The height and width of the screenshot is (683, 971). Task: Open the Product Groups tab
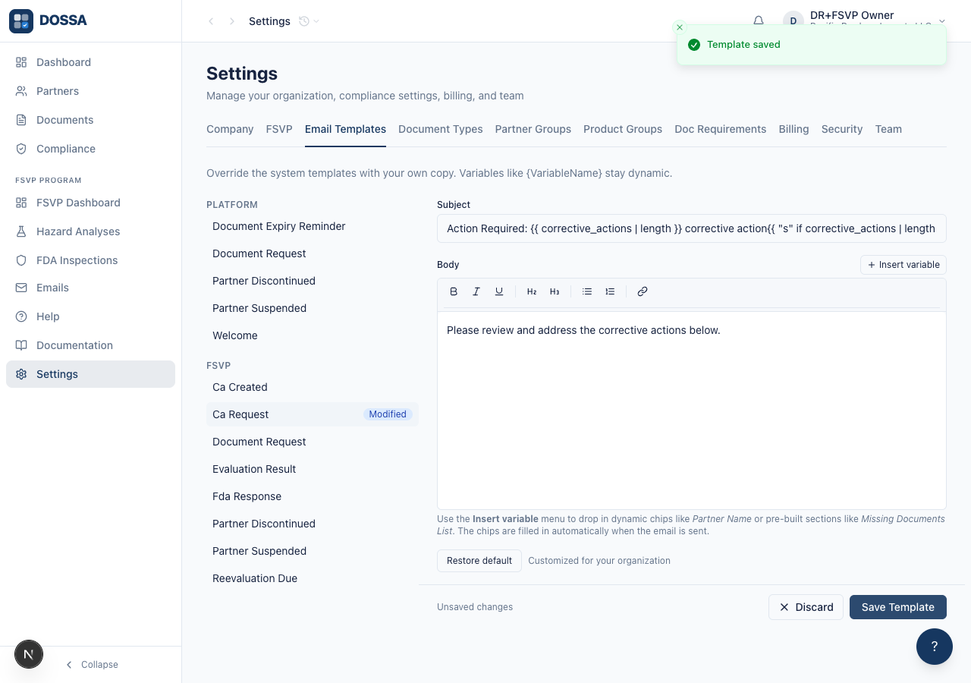click(623, 129)
